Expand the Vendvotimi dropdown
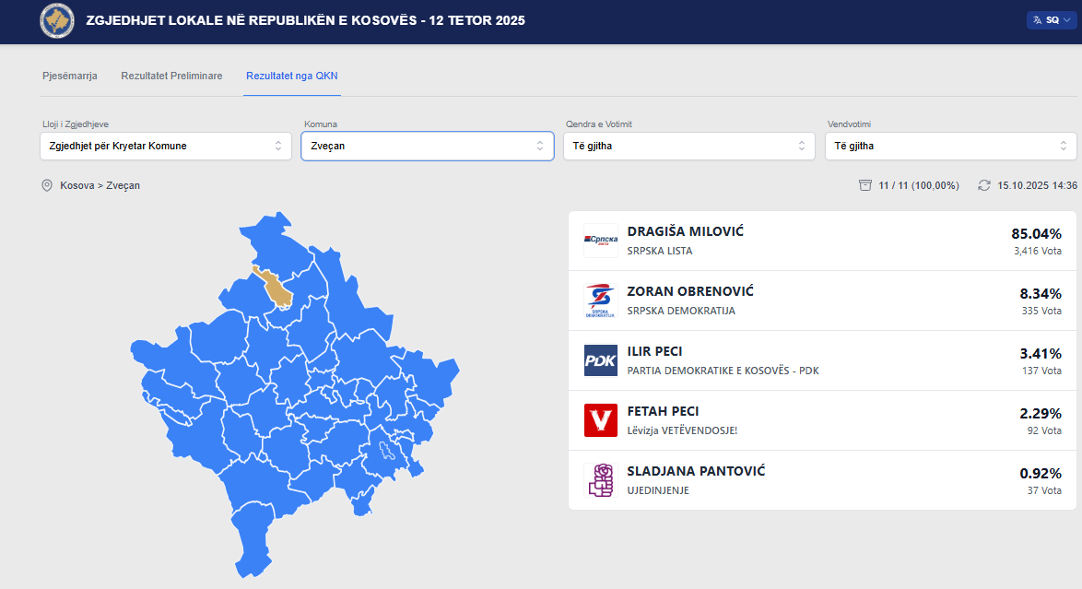This screenshot has height=589, width=1082. click(x=950, y=146)
